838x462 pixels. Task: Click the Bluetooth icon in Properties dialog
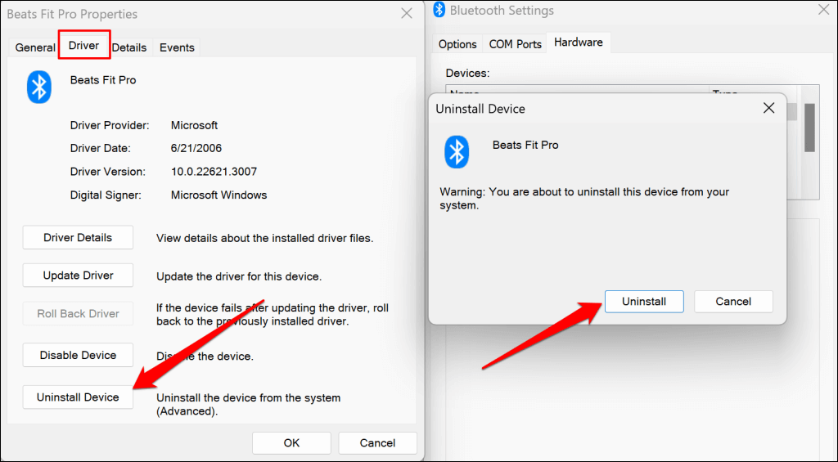(39, 87)
